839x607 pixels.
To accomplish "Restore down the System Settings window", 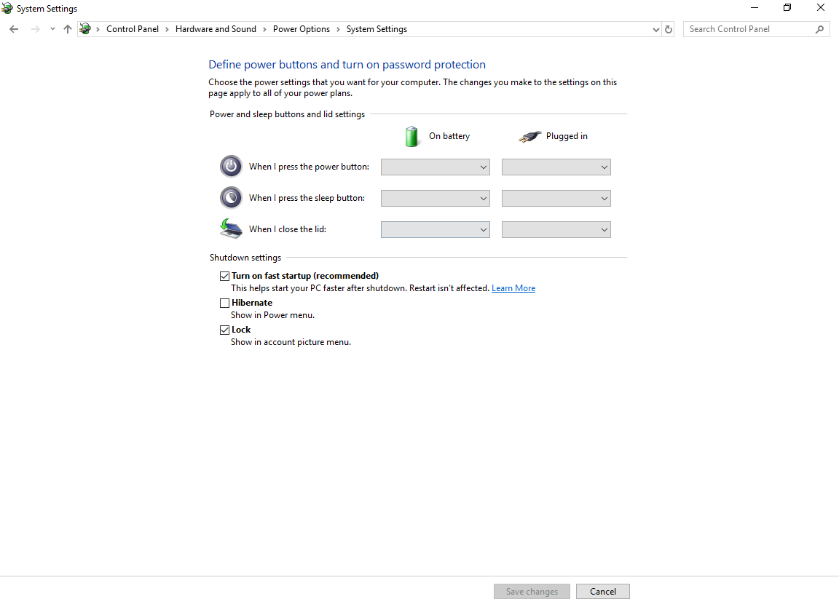I will [x=787, y=8].
